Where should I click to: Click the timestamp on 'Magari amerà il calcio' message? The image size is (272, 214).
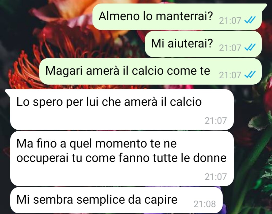point(230,75)
